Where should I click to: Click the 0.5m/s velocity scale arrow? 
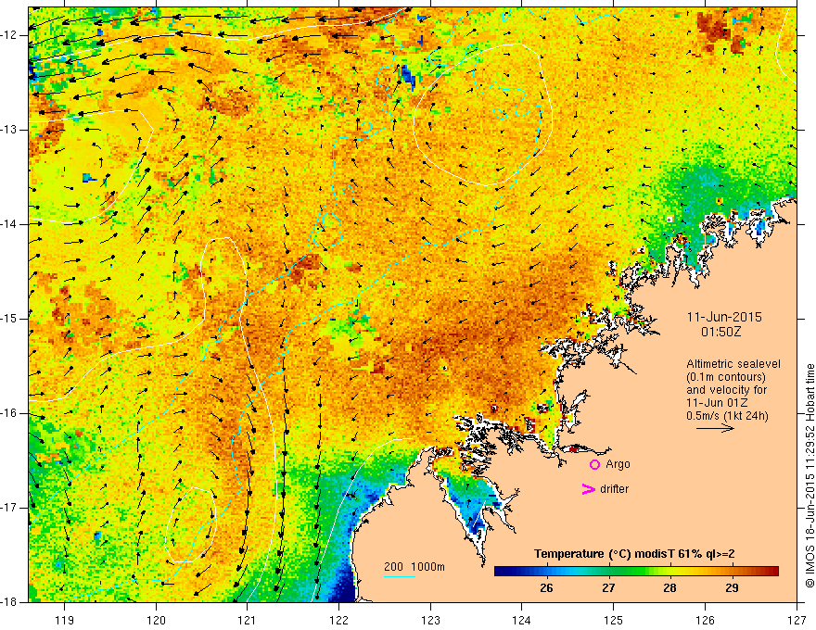pos(715,428)
